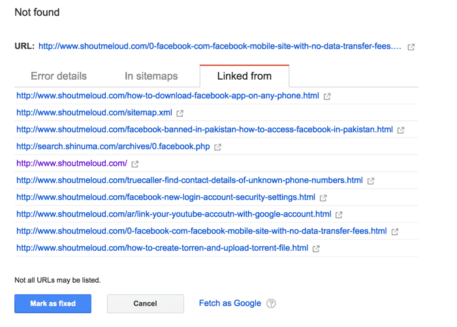Click the Mark as fixed button
Image resolution: width=457 pixels, height=327 pixels.
[53, 304]
